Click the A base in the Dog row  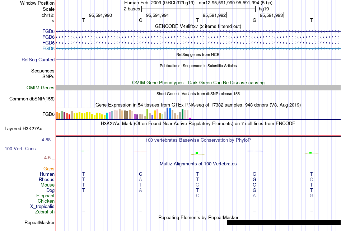(140, 190)
